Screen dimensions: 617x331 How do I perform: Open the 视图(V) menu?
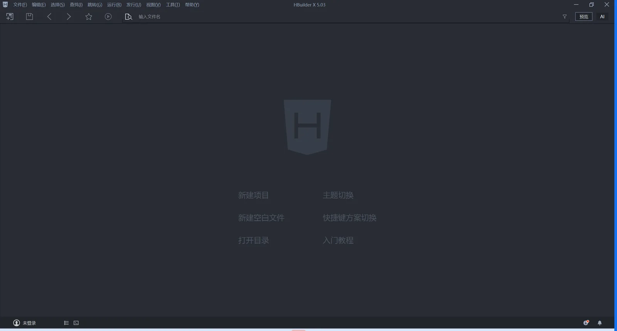[x=153, y=5]
